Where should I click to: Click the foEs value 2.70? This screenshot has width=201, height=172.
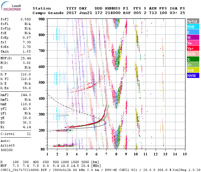27,47
